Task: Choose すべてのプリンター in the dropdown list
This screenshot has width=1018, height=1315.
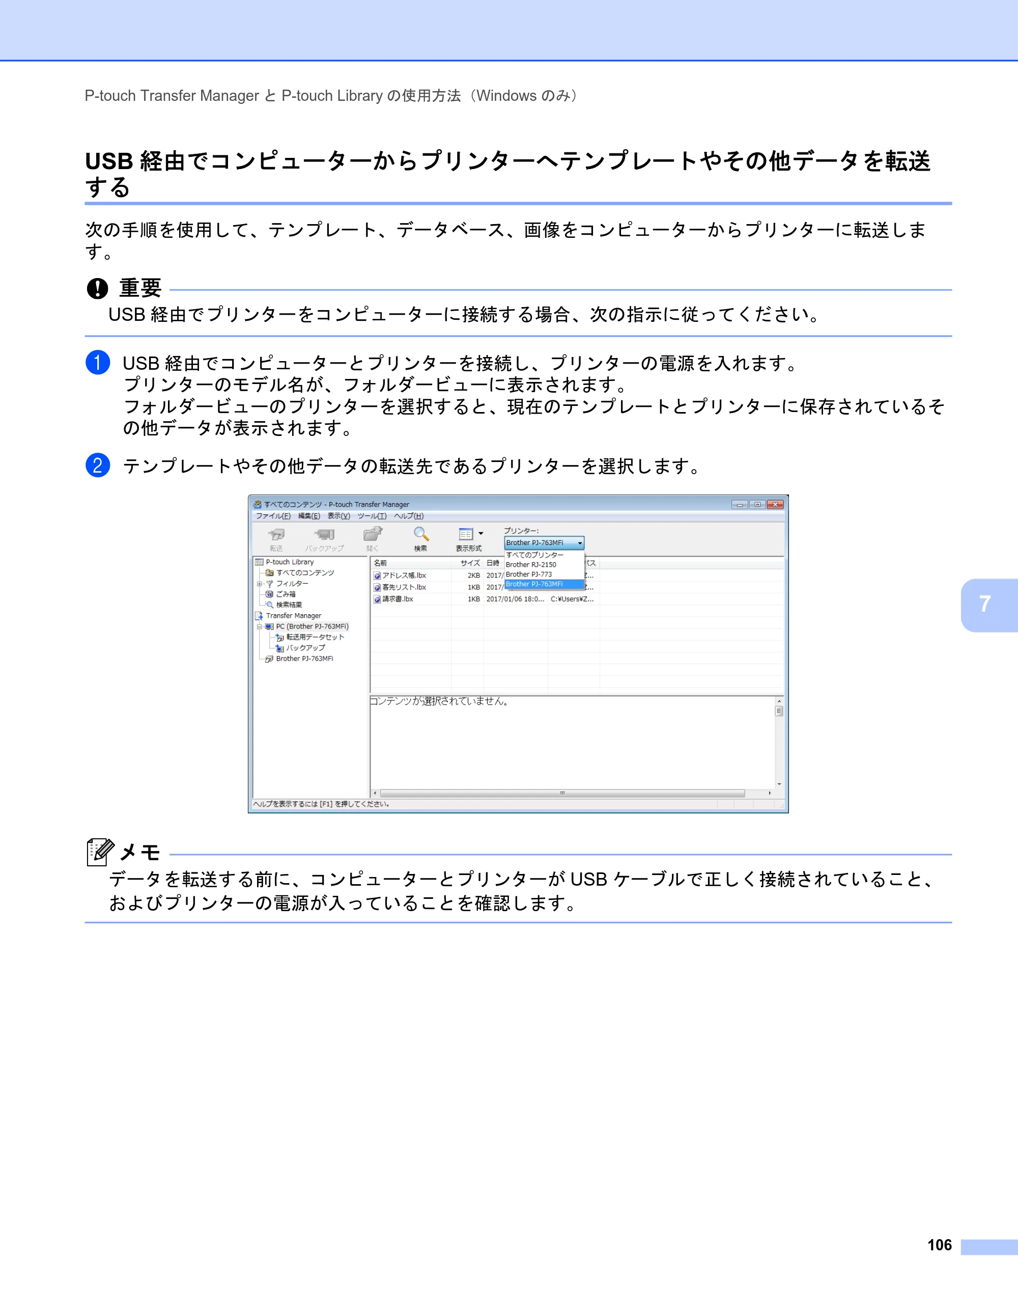Action: 544,555
